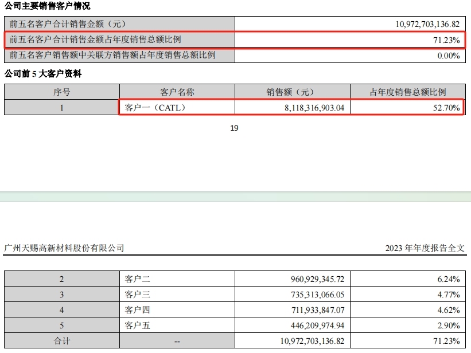
Task: Click the 客户名称 column header
Action: tap(177, 92)
